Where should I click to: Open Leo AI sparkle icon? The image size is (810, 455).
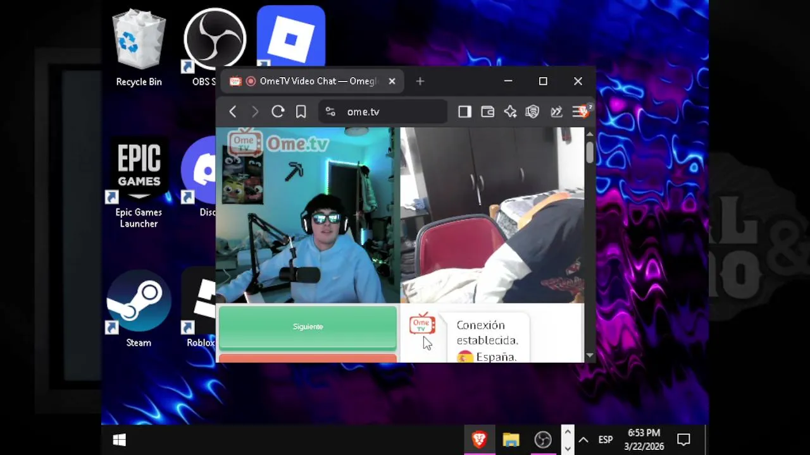(510, 112)
